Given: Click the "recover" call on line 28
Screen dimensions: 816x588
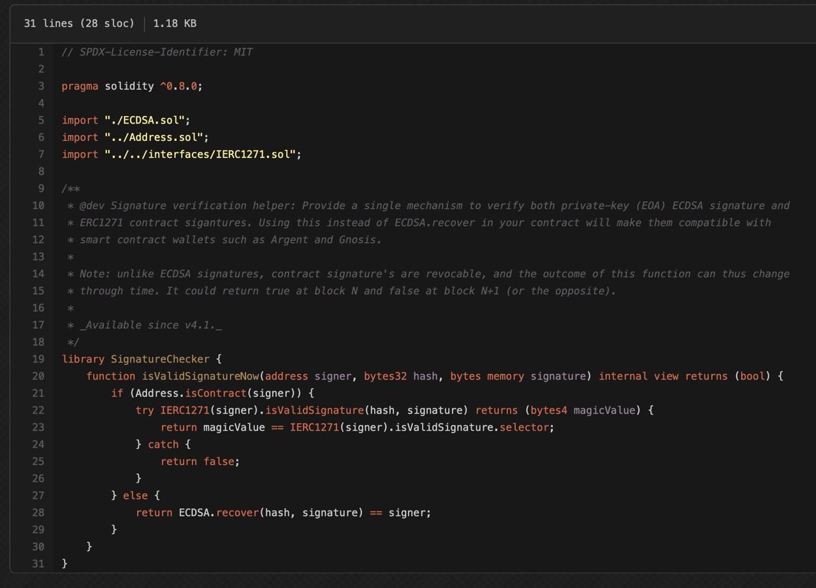Looking at the screenshot, I should 237,513.
